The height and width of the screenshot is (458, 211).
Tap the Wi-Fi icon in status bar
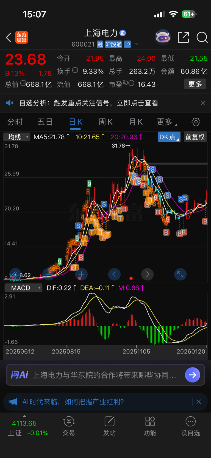[x=173, y=14]
